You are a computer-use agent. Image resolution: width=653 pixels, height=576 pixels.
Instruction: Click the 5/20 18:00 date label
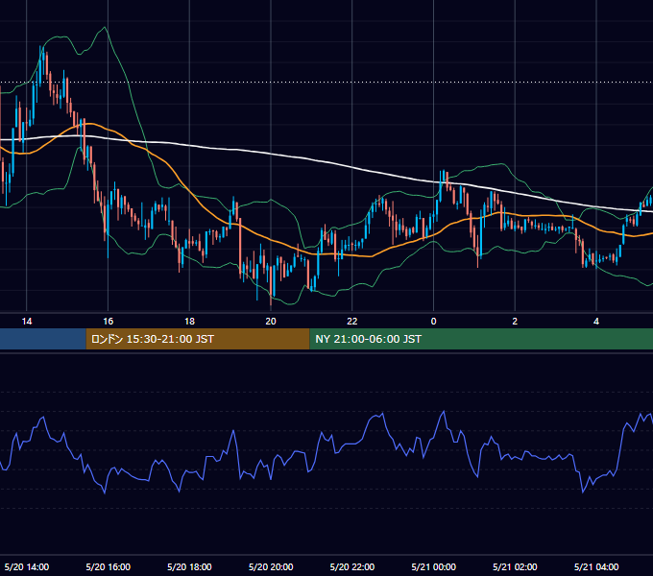(189, 566)
